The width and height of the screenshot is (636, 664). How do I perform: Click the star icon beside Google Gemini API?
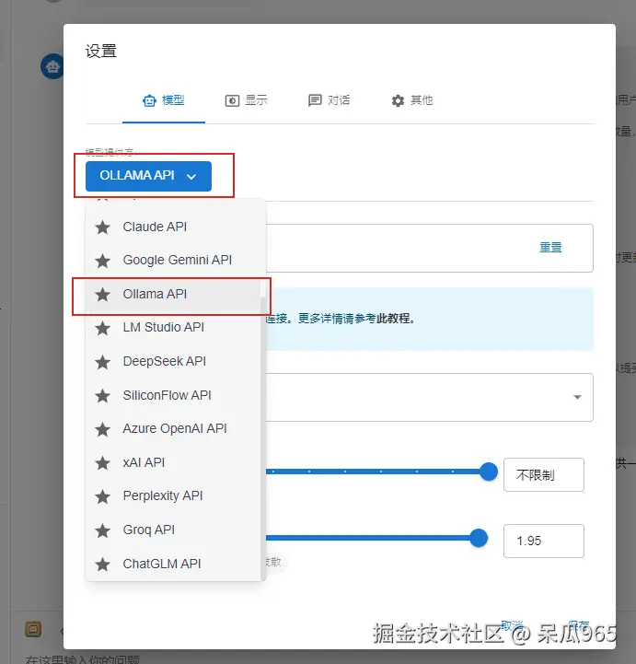click(102, 261)
